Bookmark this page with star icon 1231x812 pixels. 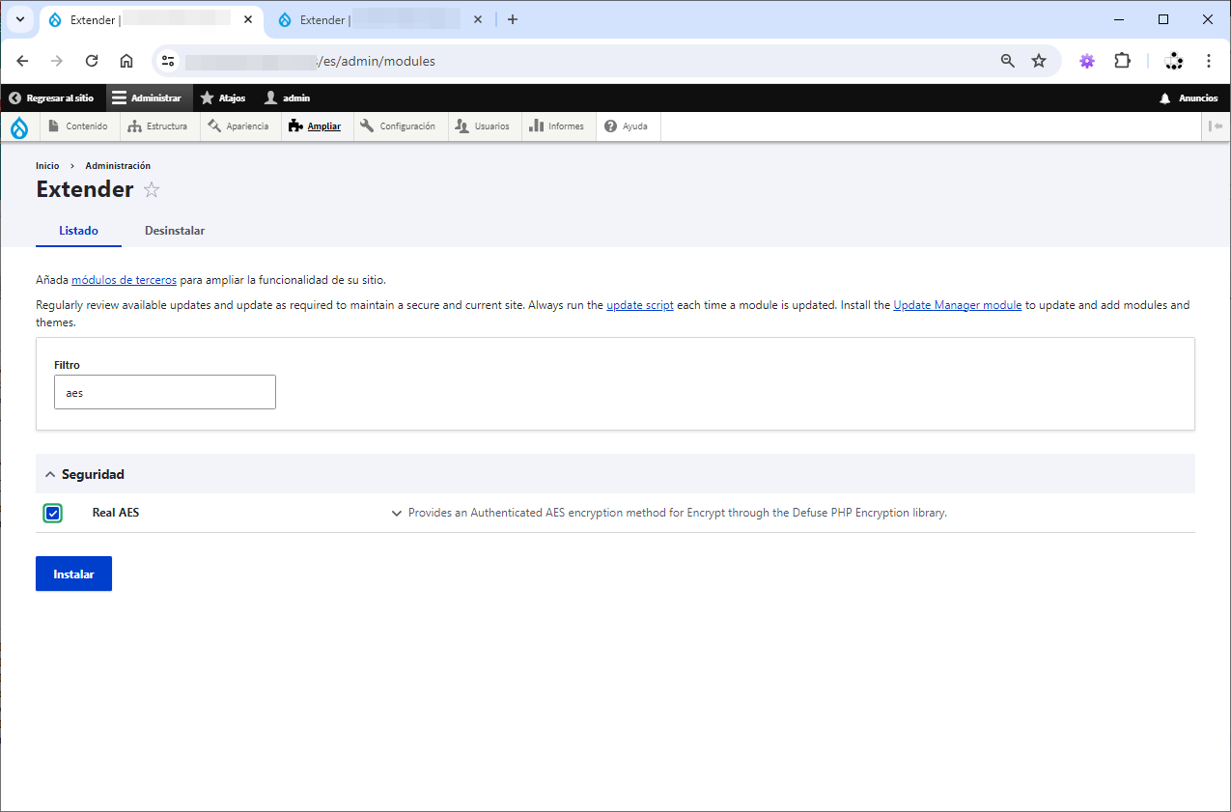click(x=1039, y=61)
